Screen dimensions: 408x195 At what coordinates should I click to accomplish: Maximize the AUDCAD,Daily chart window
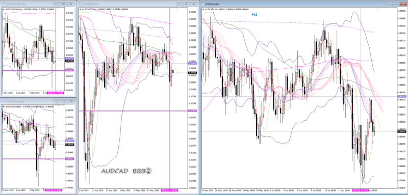tap(186, 4)
